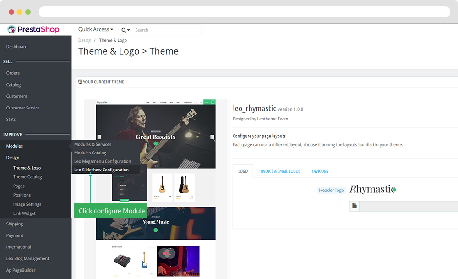Click the header logo file field

(x=409, y=206)
